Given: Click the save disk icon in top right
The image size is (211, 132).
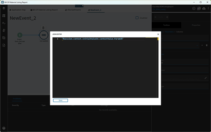Looking at the screenshot, I should click(x=199, y=9).
